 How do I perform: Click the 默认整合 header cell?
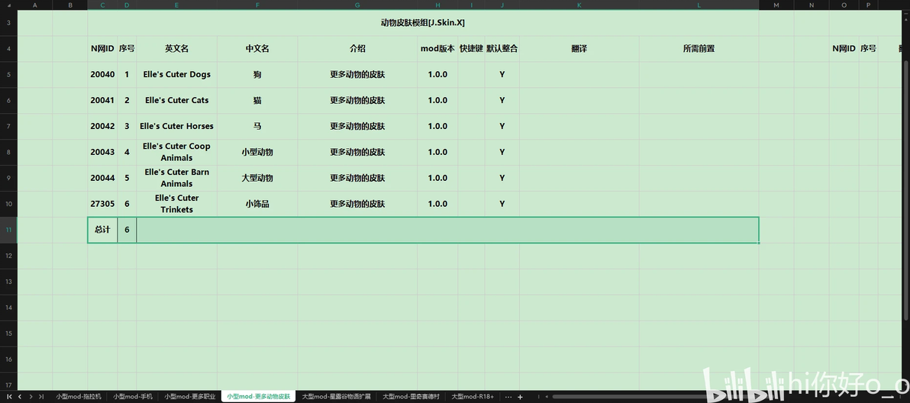pyautogui.click(x=502, y=49)
